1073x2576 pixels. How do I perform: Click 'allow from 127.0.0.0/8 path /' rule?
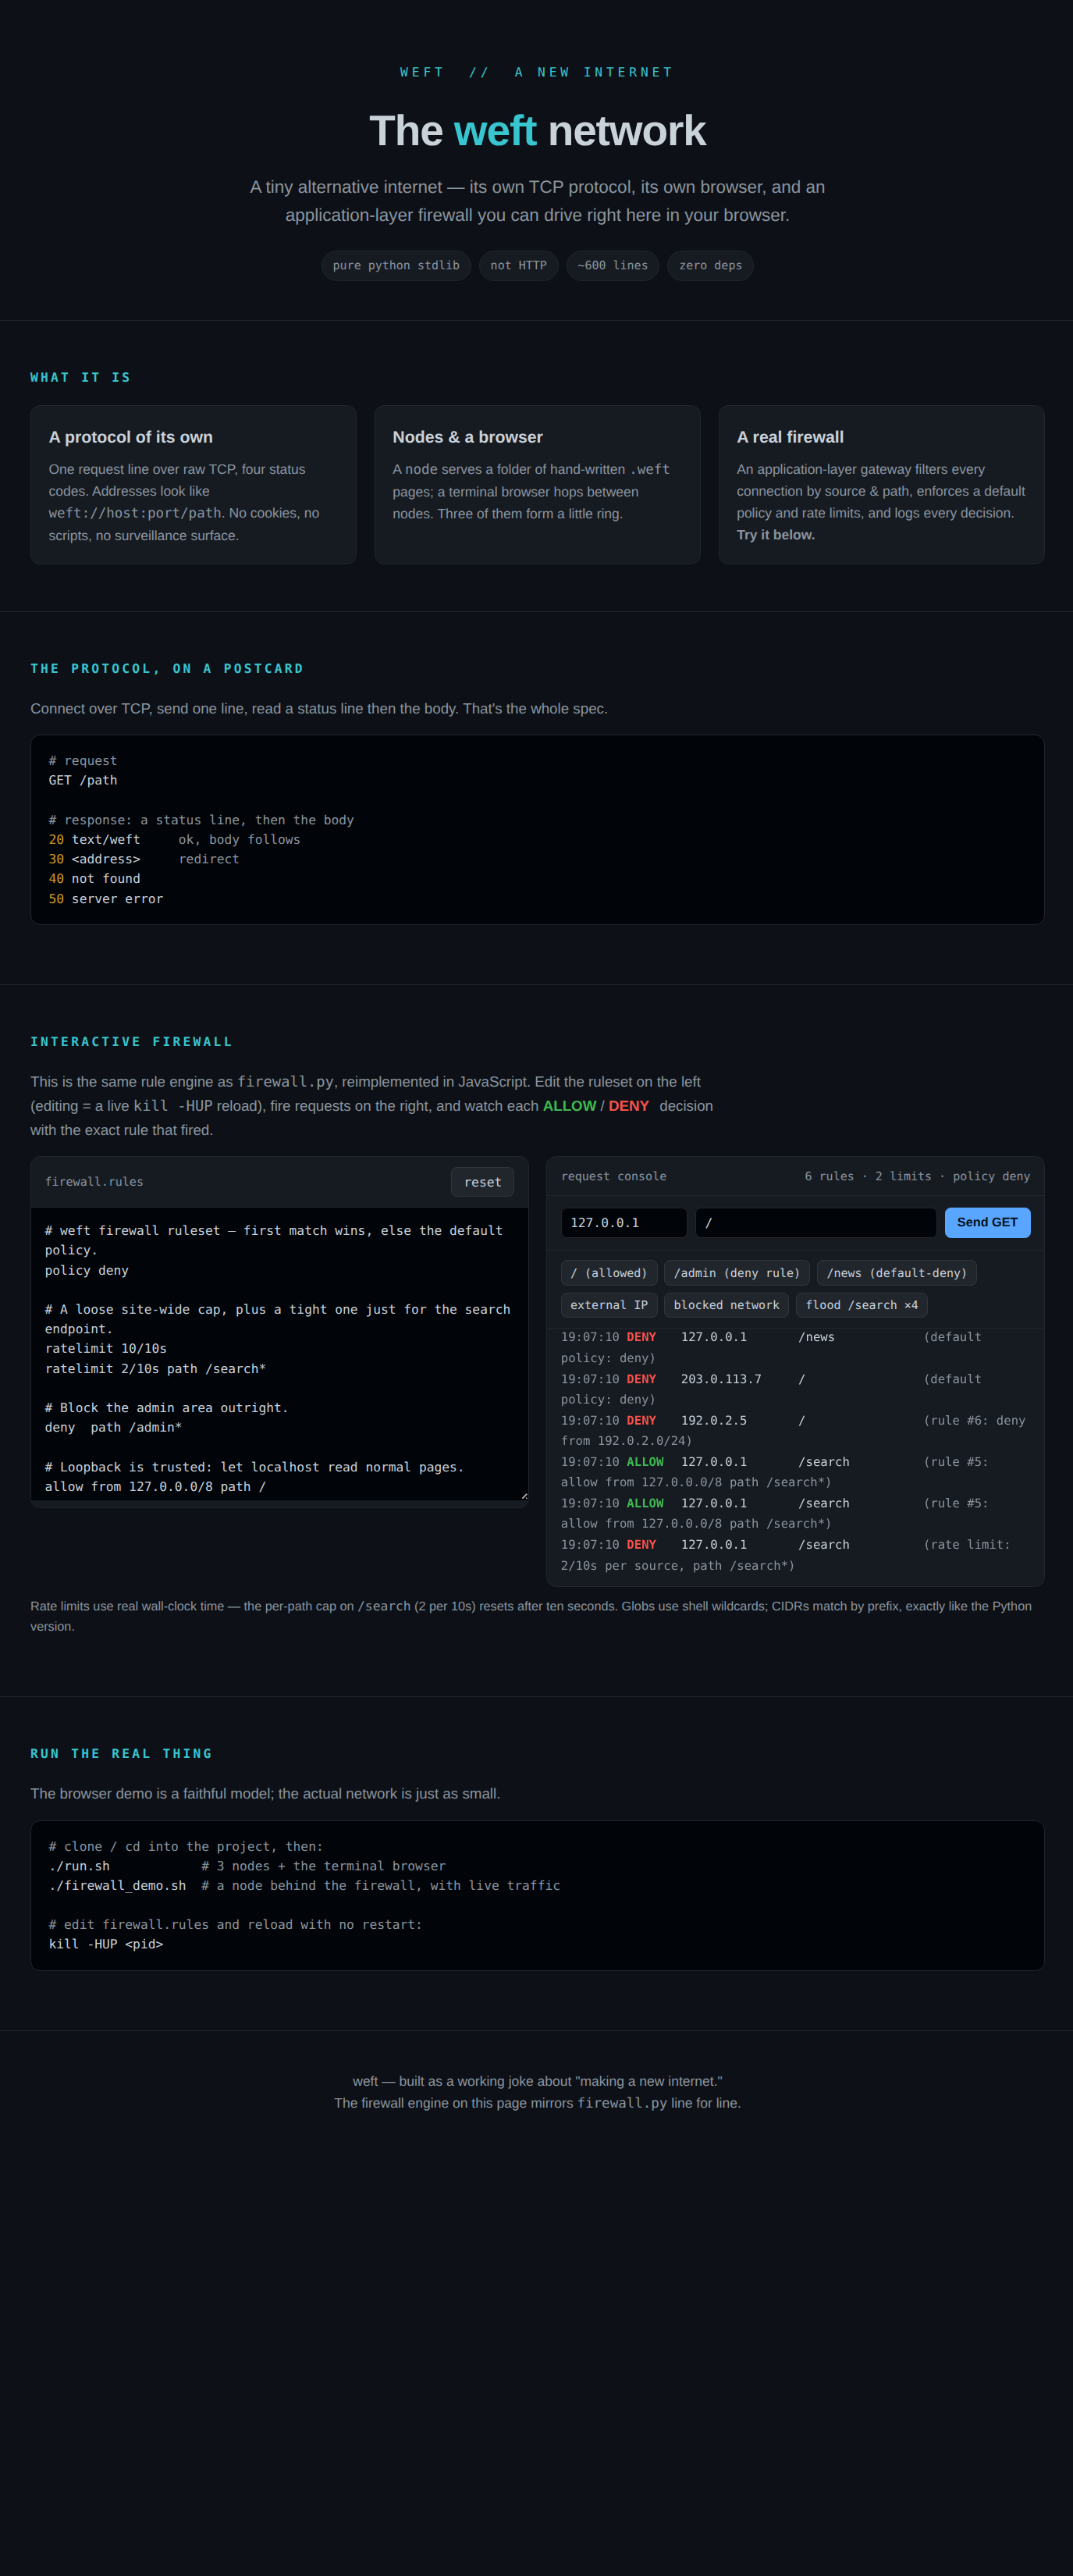click(x=155, y=1486)
